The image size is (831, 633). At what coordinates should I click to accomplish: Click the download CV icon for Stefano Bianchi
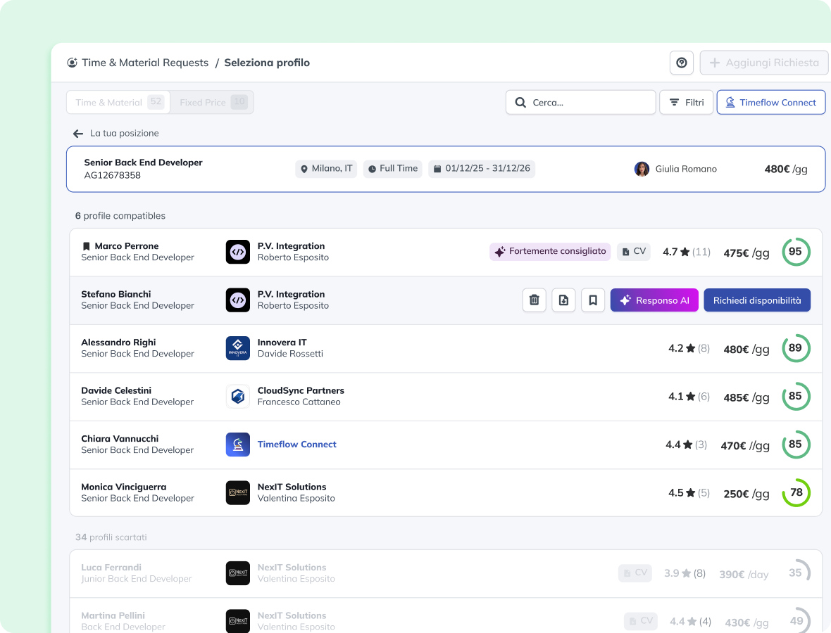[x=563, y=300]
